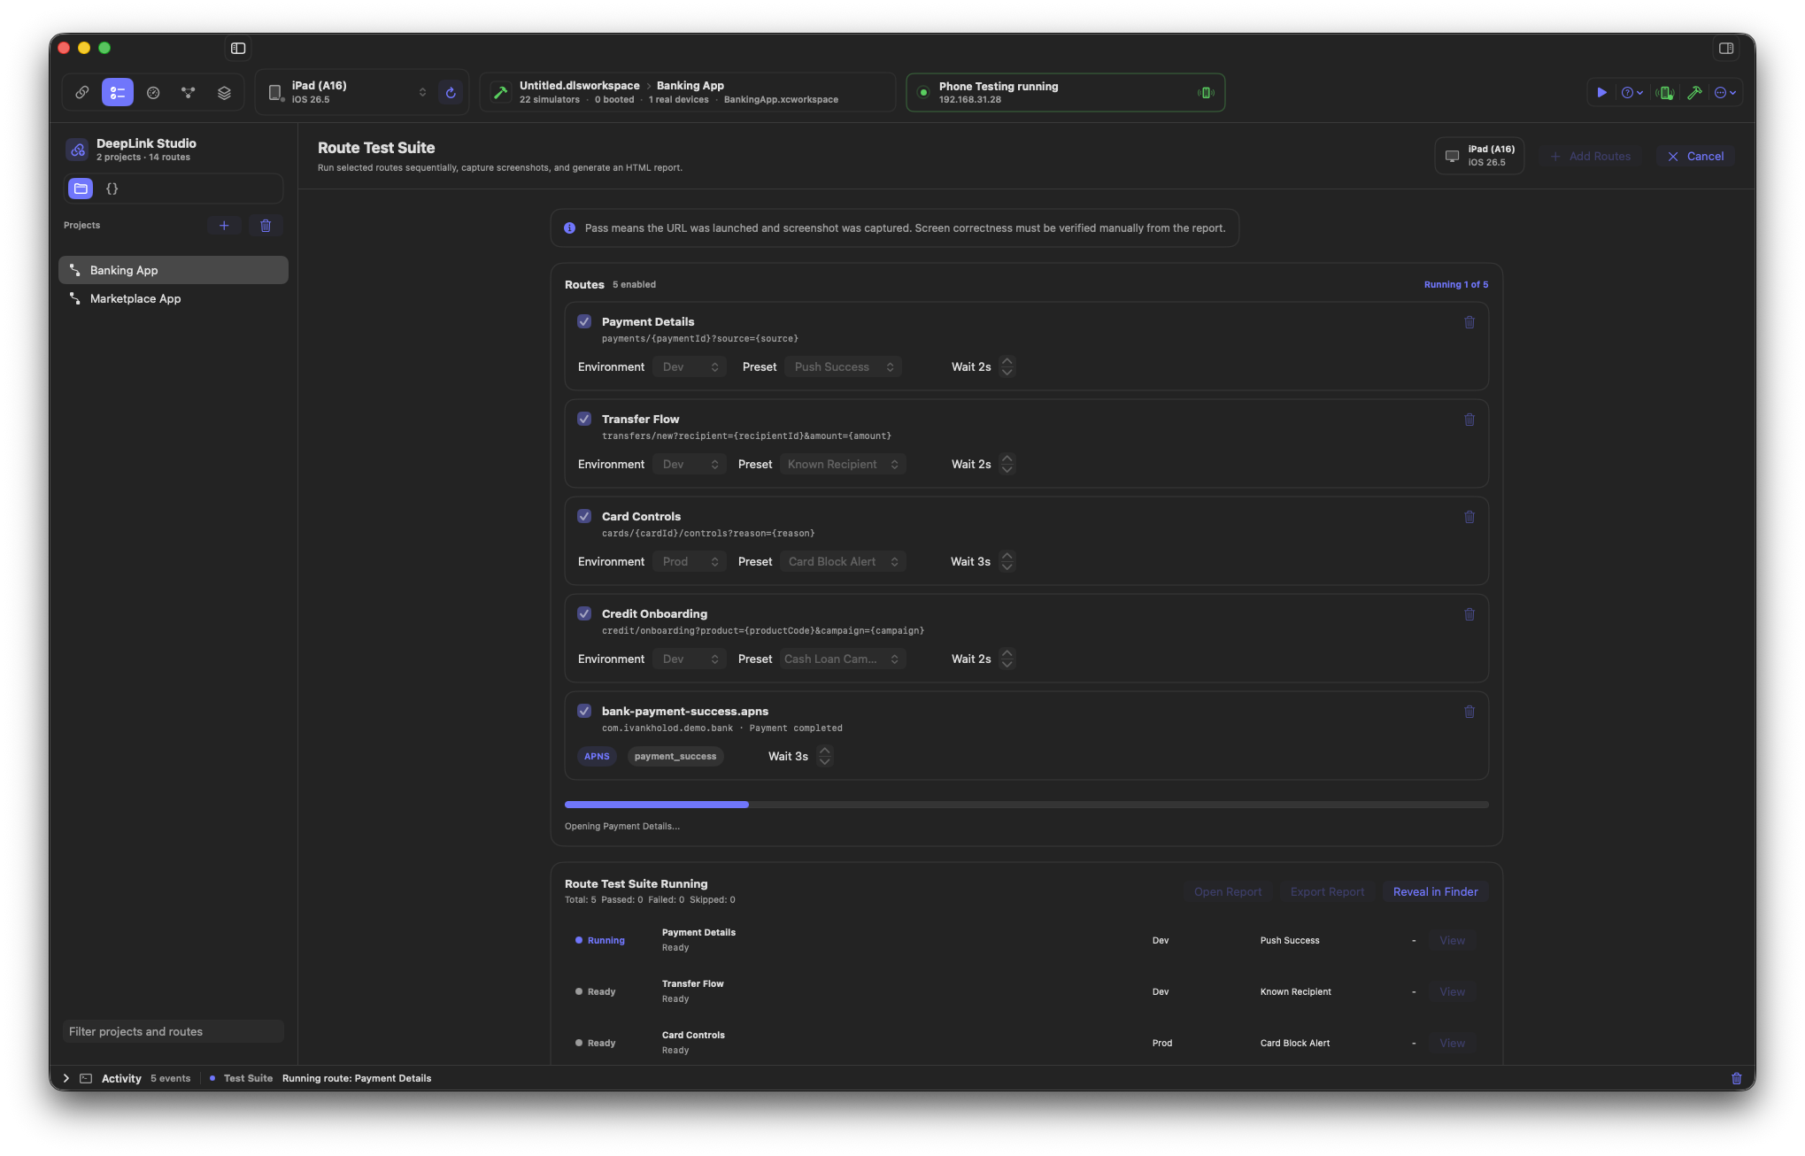This screenshot has height=1156, width=1805.
Task: Adjust Credit Onboarding wait stepper
Action: [1007, 659]
